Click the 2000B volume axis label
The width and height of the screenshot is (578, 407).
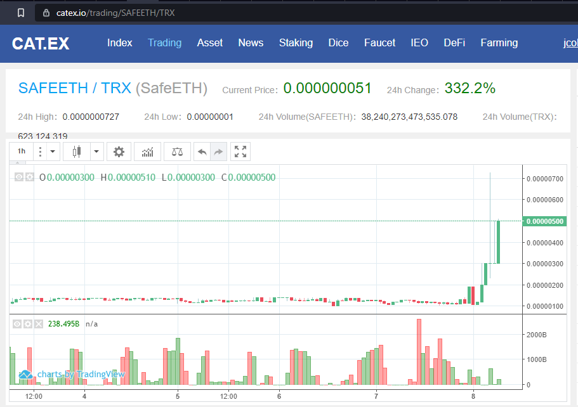pyautogui.click(x=536, y=335)
